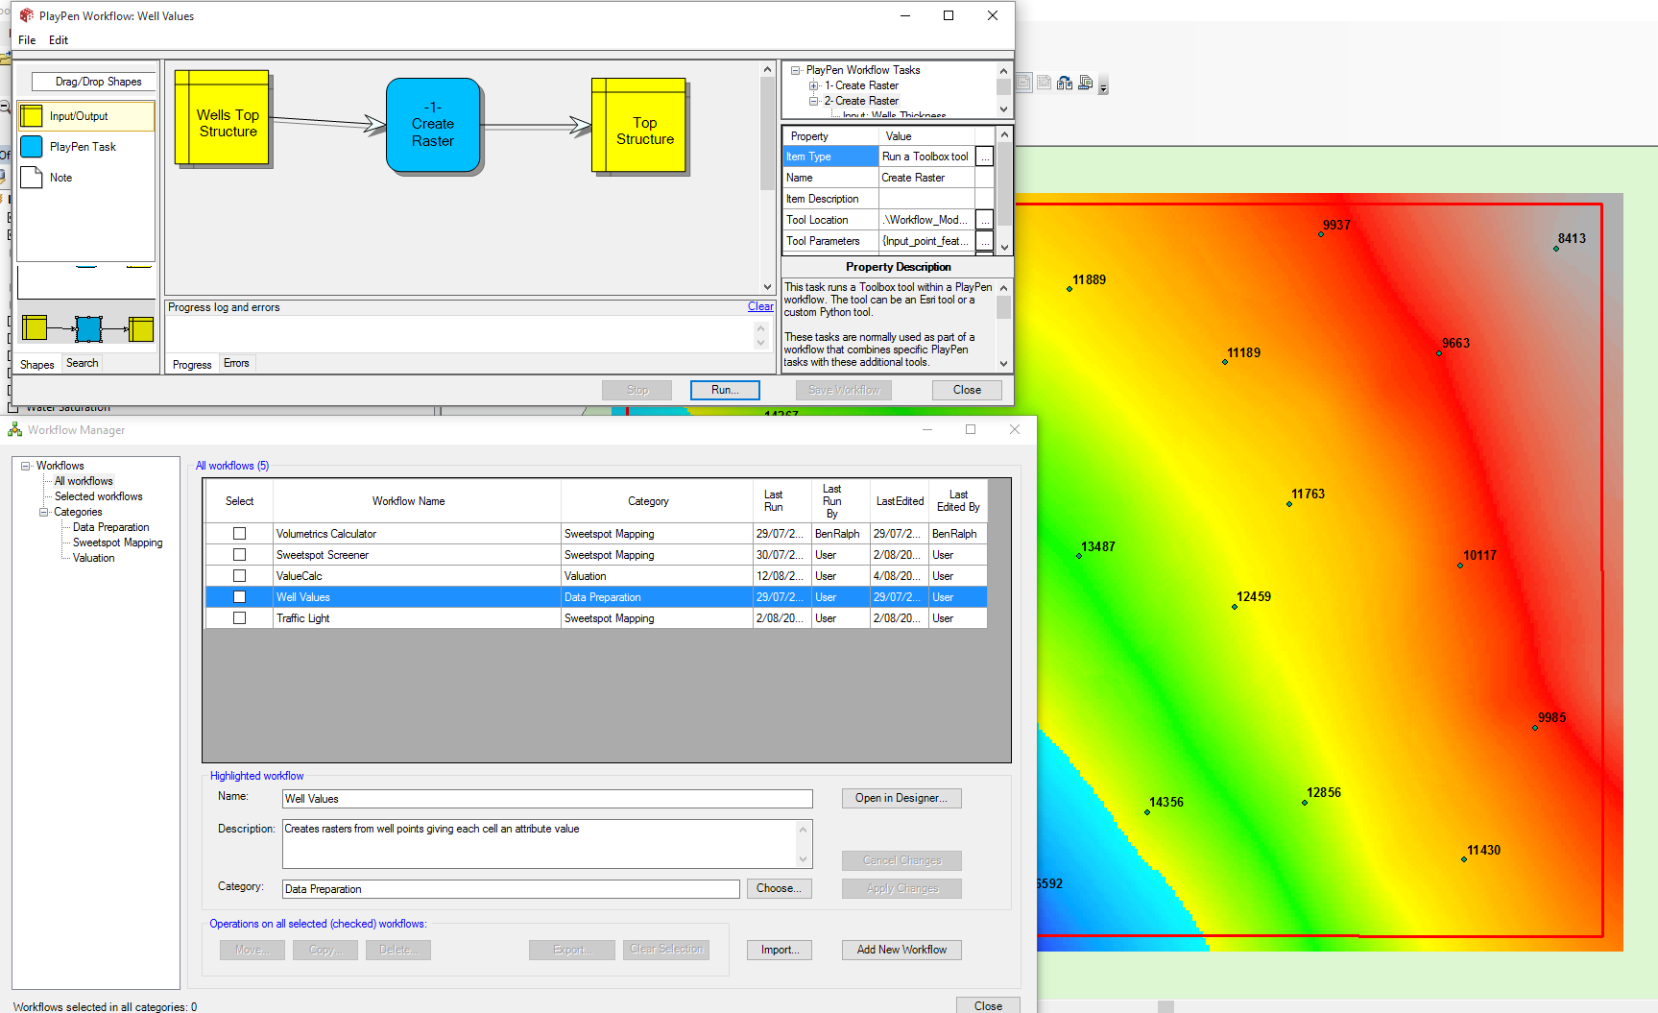This screenshot has height=1013, width=1658.
Task: Open the ellipsis button for Item Type
Action: pos(984,157)
